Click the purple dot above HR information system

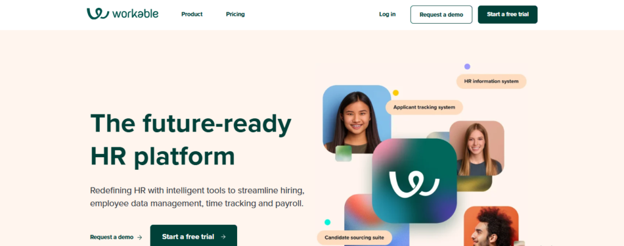point(467,66)
